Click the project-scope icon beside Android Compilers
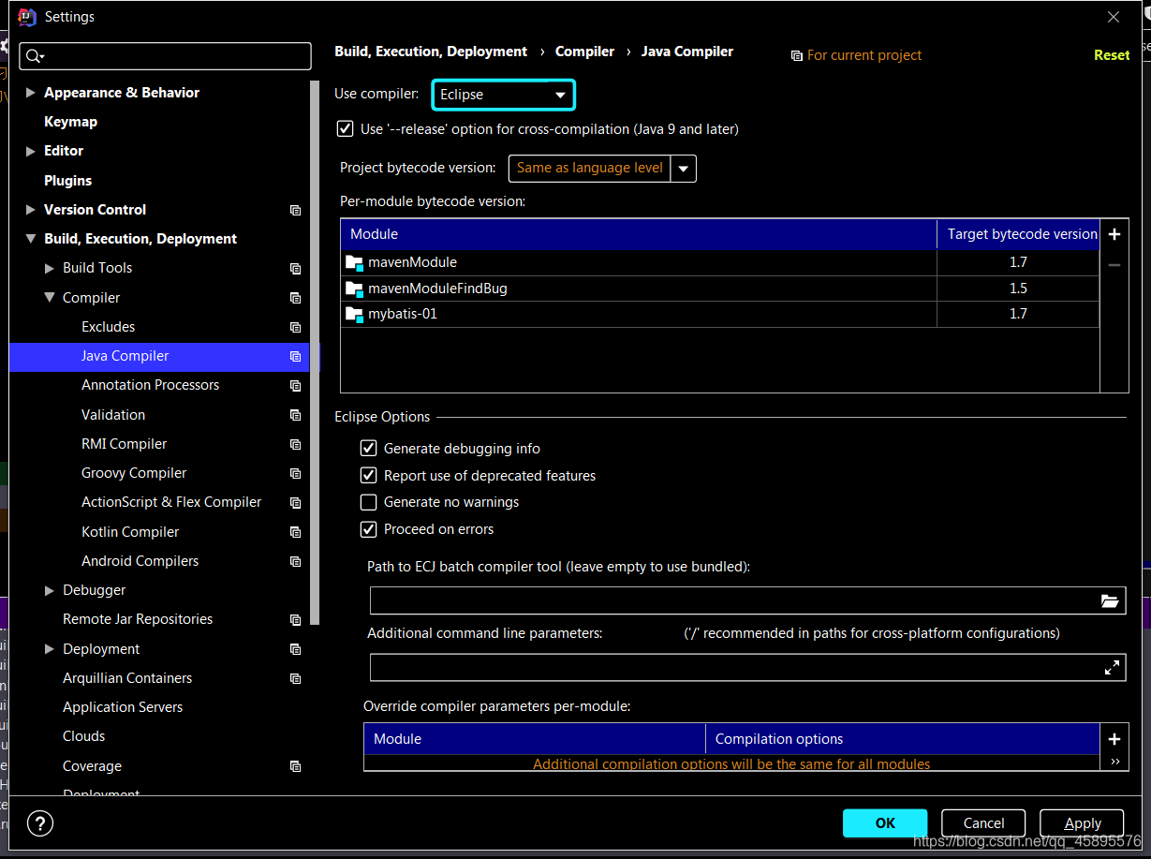Image resolution: width=1151 pixels, height=859 pixels. pos(296,561)
